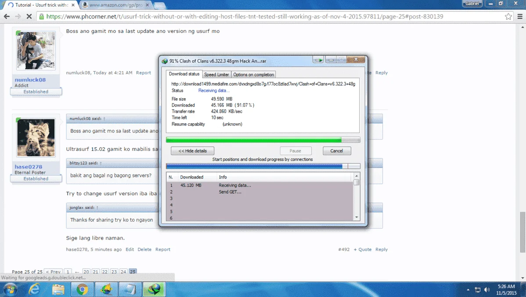Bookmark this page with the star icon
The width and height of the screenshot is (526, 297).
[508, 16]
